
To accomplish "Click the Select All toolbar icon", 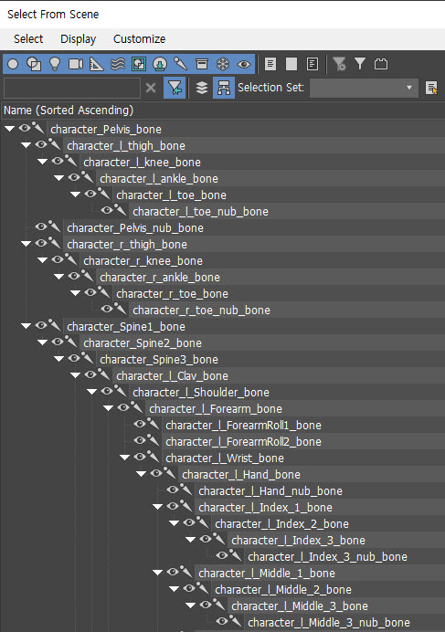I will coord(270,64).
